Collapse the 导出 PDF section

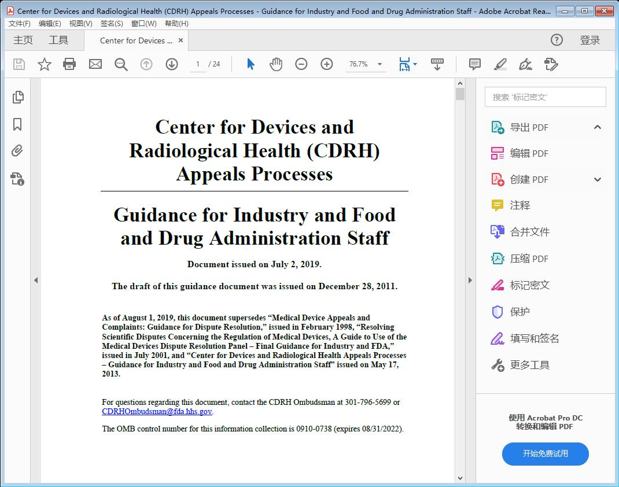(598, 127)
